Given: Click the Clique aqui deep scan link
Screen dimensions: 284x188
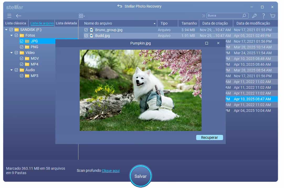Looking at the screenshot, I should (x=111, y=171).
